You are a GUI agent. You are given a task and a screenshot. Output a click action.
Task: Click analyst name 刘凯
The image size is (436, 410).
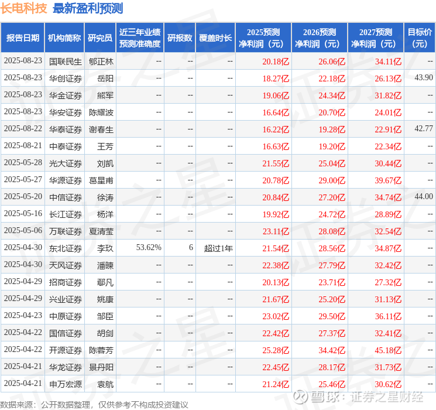tap(105, 163)
